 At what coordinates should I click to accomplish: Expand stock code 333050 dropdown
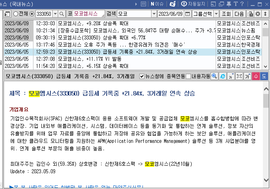[x=55, y=14]
